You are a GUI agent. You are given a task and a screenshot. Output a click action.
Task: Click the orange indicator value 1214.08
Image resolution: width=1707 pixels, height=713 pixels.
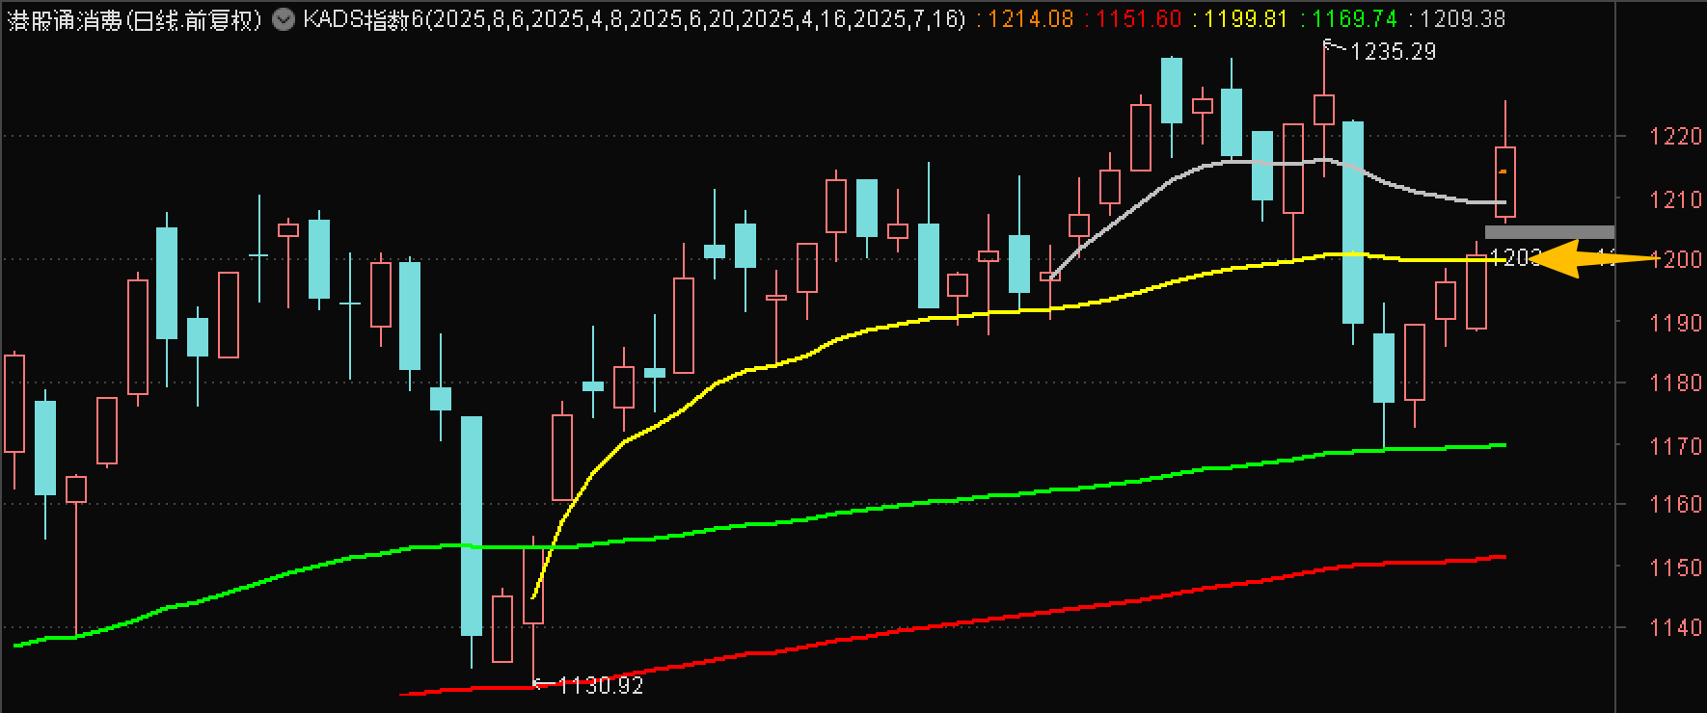[1033, 19]
